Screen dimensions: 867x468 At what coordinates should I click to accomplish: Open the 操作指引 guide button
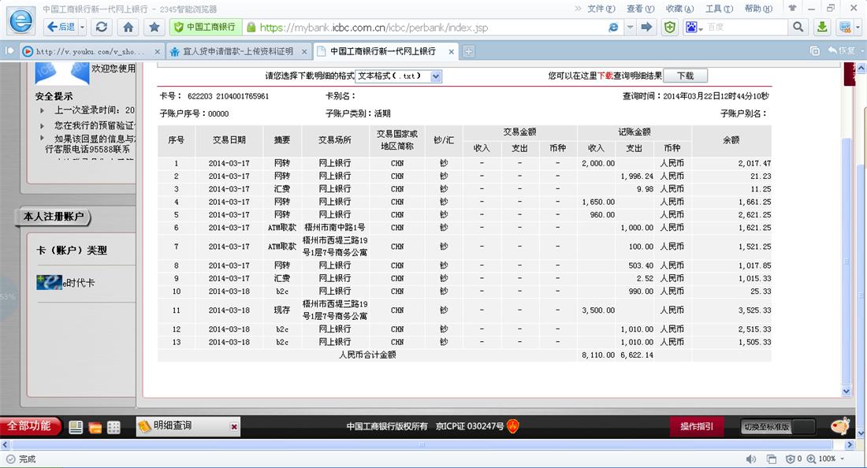697,426
